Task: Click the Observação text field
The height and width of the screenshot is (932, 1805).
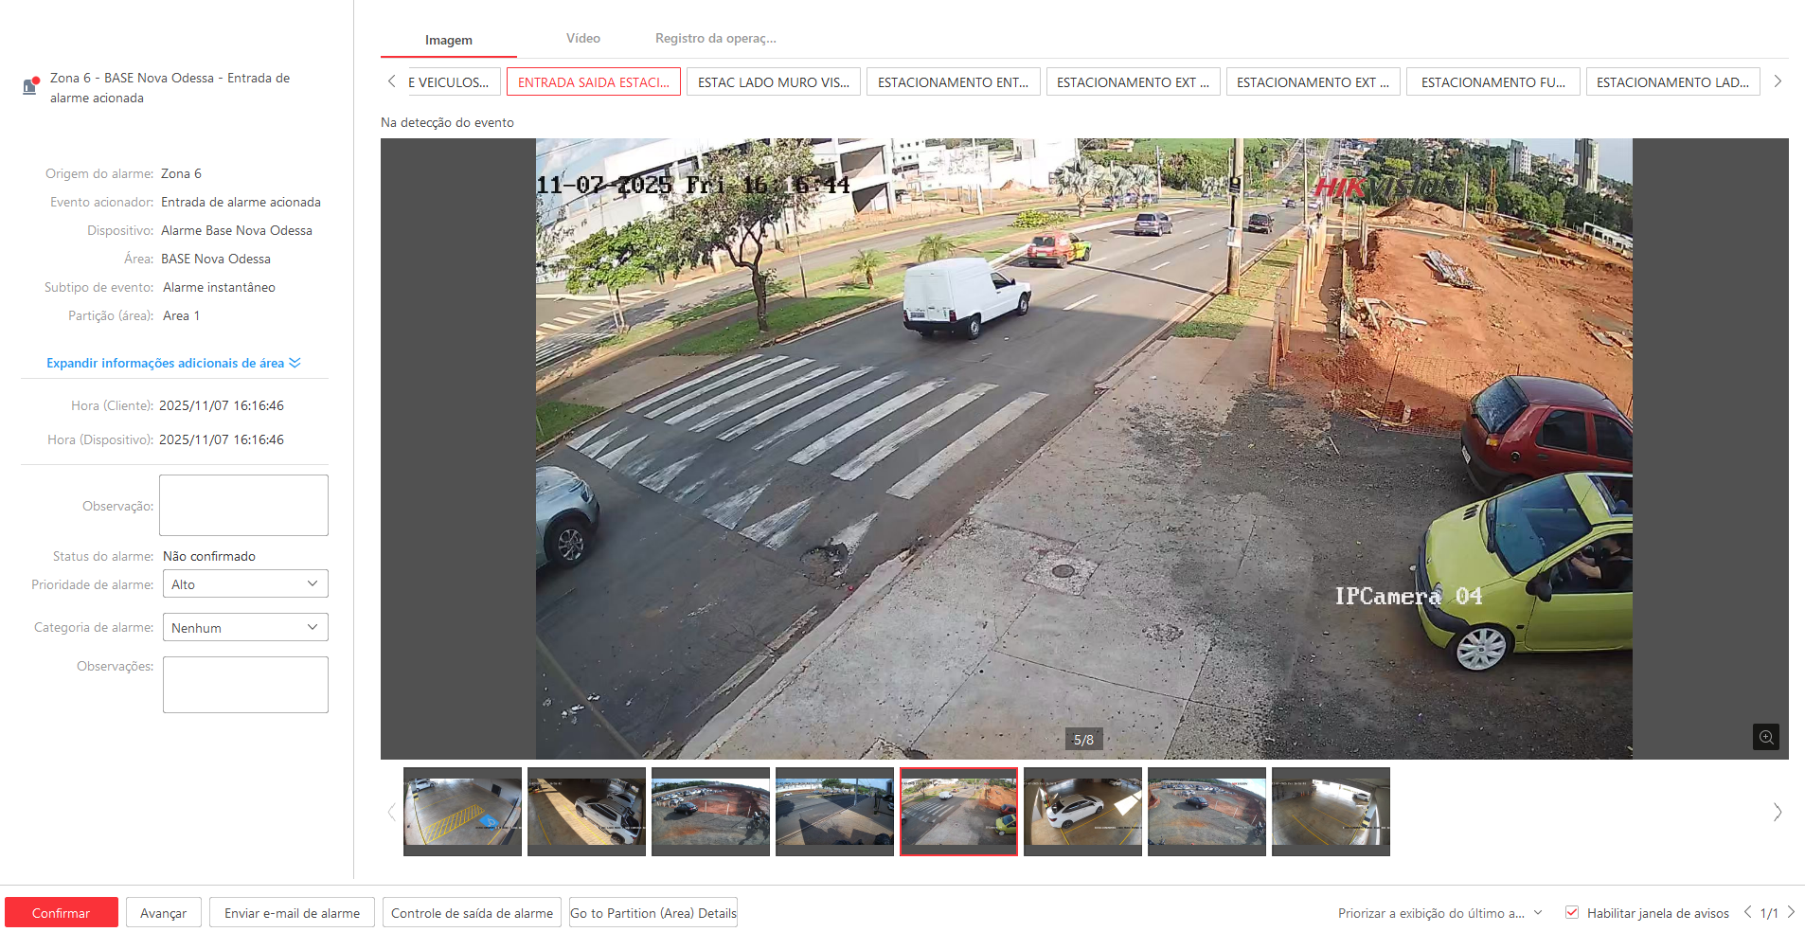Action: coord(243,505)
